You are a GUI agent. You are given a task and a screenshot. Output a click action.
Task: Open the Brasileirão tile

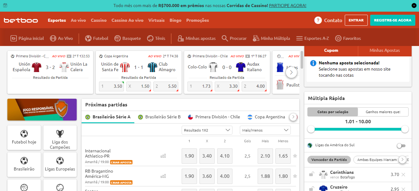(x=24, y=165)
